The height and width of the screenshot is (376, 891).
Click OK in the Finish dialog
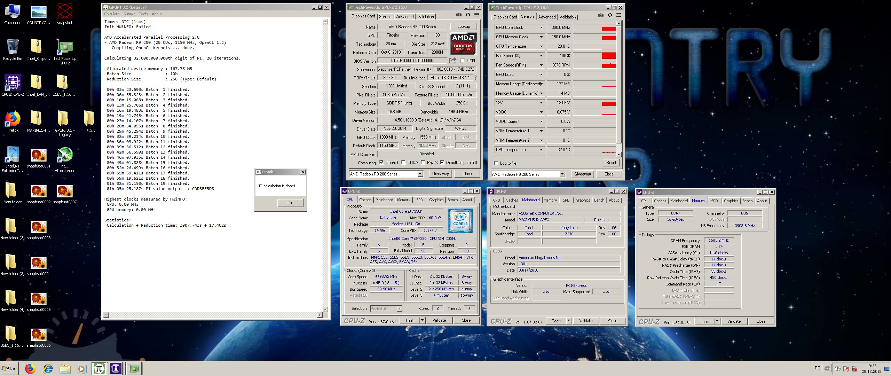click(290, 203)
